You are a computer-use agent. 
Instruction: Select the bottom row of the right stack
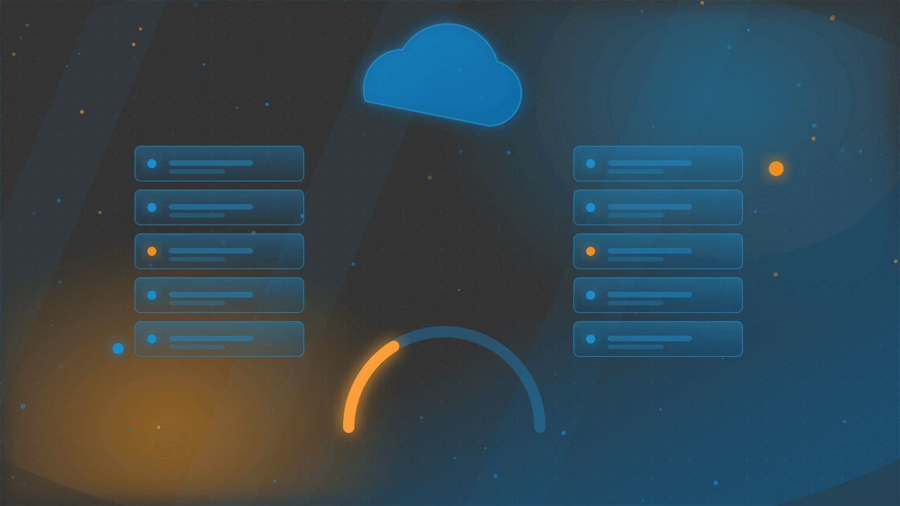tap(658, 339)
